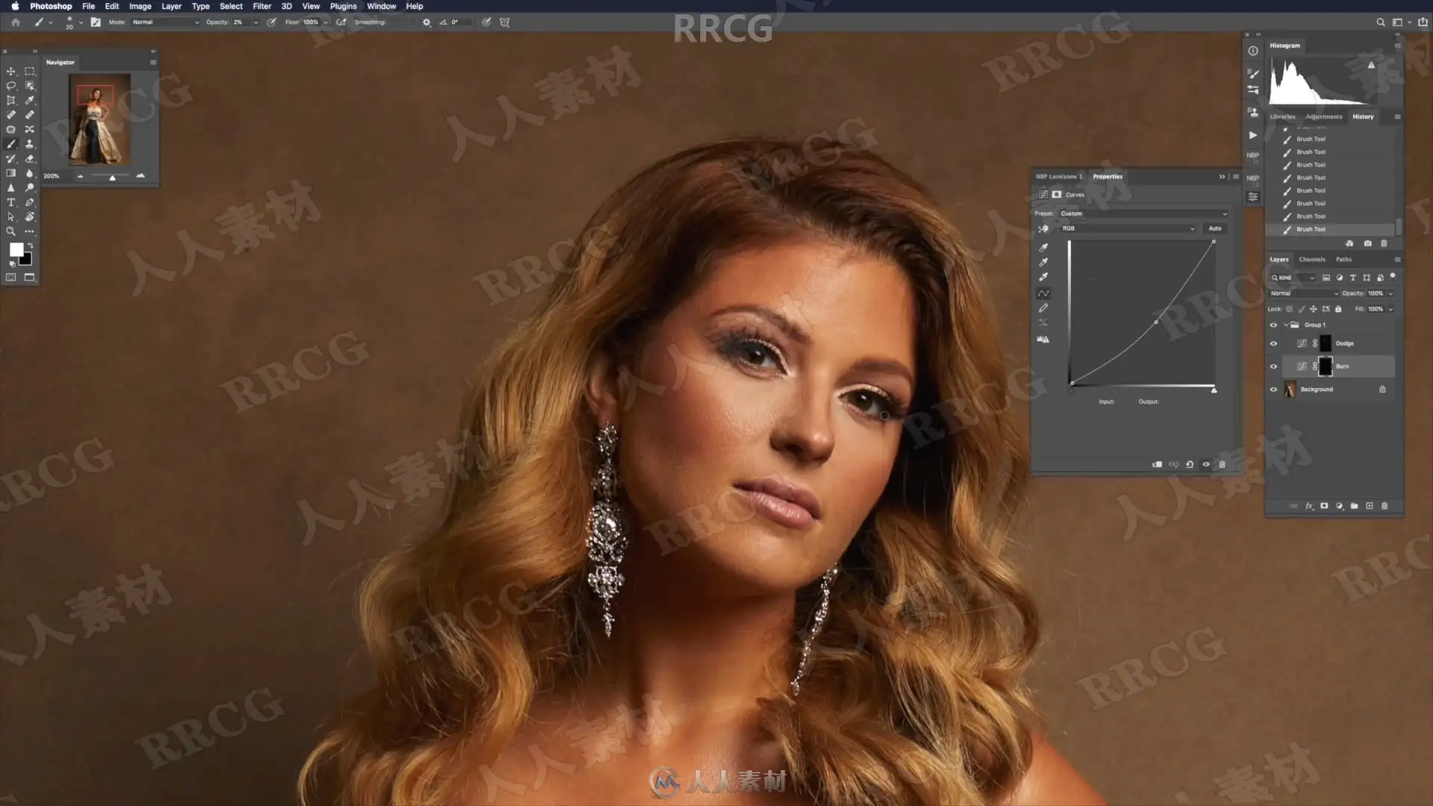Reset Curves adjustment to defaults
The width and height of the screenshot is (1433, 806).
(x=1190, y=464)
